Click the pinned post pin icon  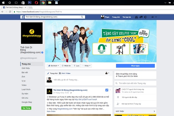[x=107, y=90]
